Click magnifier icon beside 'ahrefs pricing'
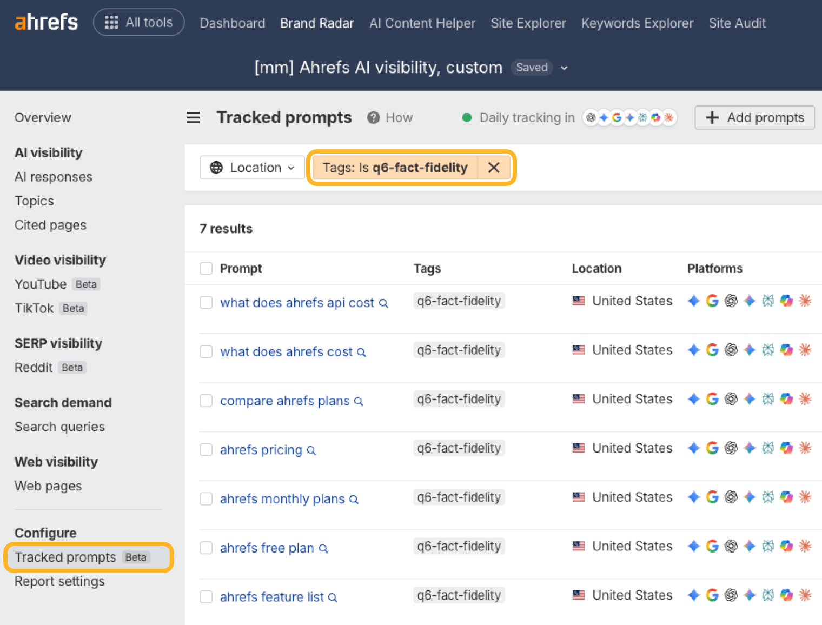This screenshot has height=625, width=822. pos(311,450)
